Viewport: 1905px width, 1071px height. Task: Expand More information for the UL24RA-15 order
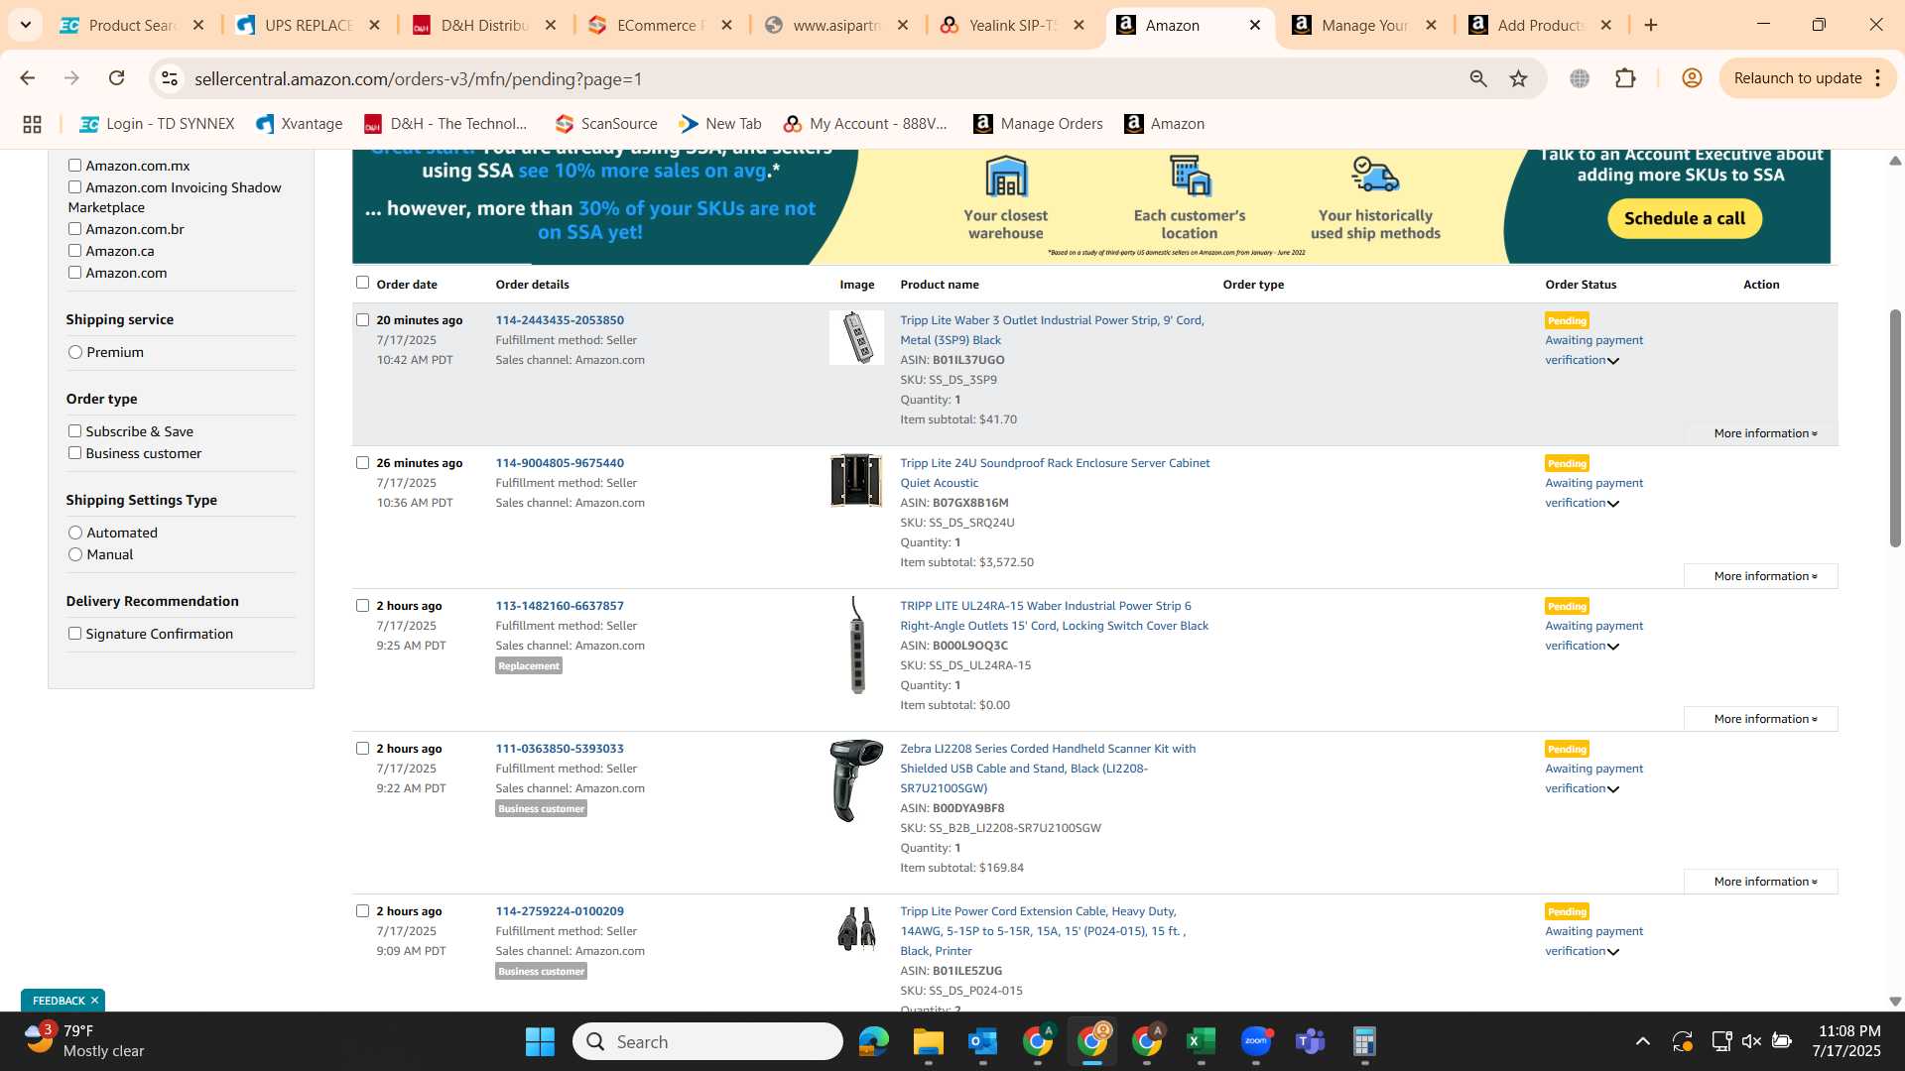[x=1761, y=719]
